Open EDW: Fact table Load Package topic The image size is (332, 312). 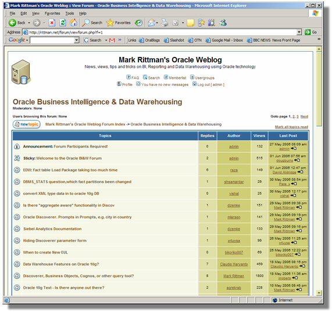click(70, 170)
